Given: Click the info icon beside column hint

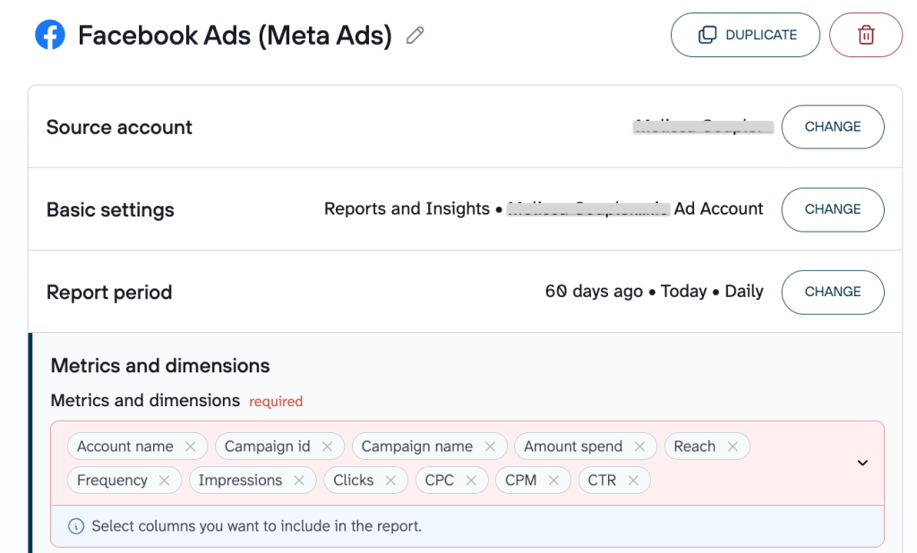Looking at the screenshot, I should click(76, 526).
